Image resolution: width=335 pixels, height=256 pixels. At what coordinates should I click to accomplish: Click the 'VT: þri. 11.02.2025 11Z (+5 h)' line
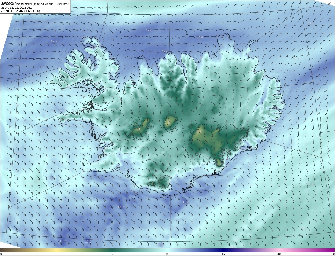(20, 11)
